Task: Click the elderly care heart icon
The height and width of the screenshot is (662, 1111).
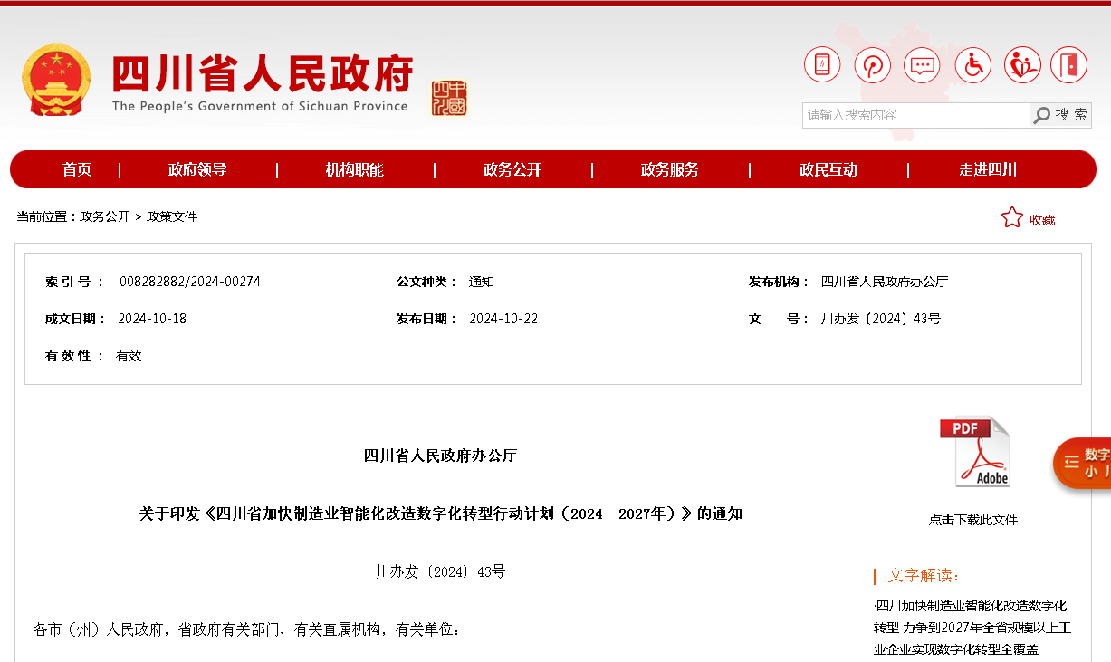Action: [x=1022, y=65]
